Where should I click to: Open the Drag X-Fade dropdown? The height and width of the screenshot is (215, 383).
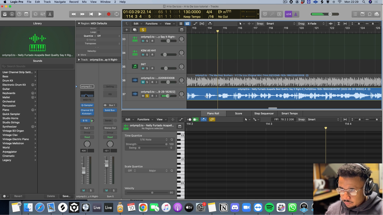pyautogui.click(x=316, y=24)
